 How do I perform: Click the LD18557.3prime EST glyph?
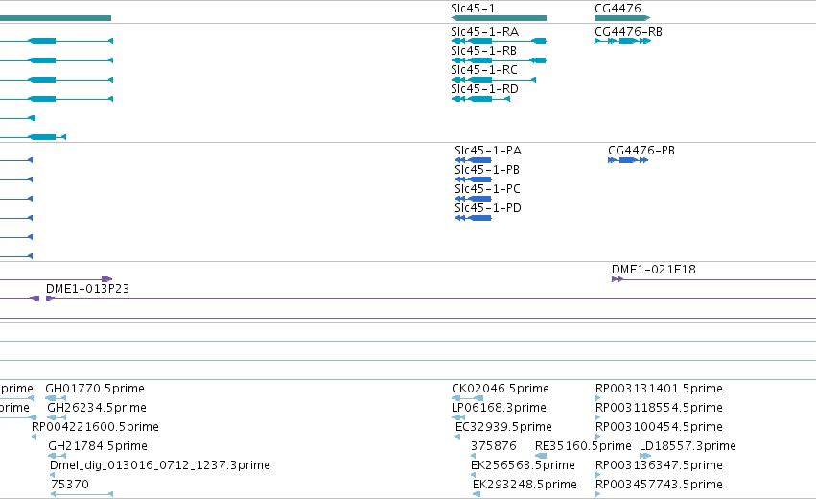pos(645,456)
